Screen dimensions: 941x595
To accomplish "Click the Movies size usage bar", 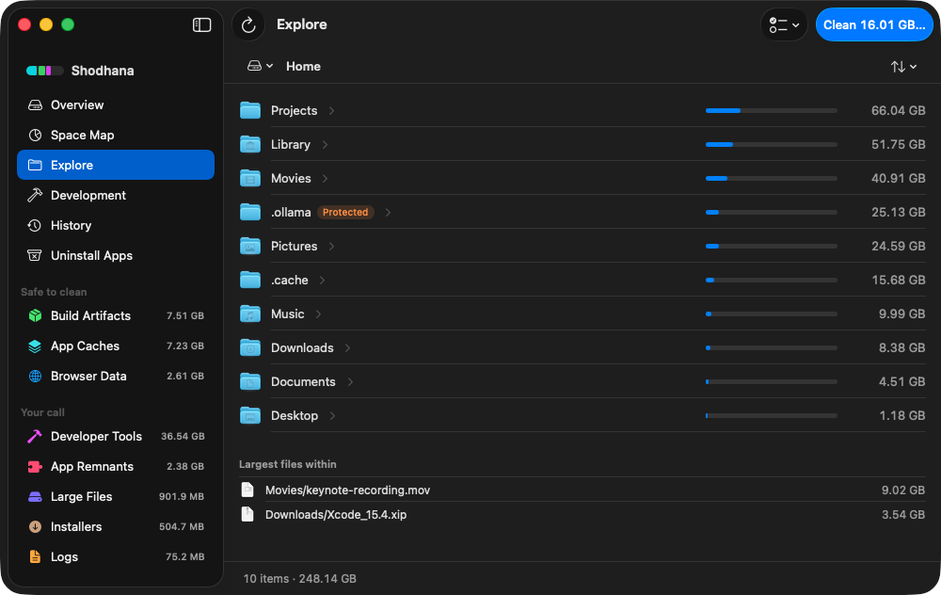I will coord(772,178).
